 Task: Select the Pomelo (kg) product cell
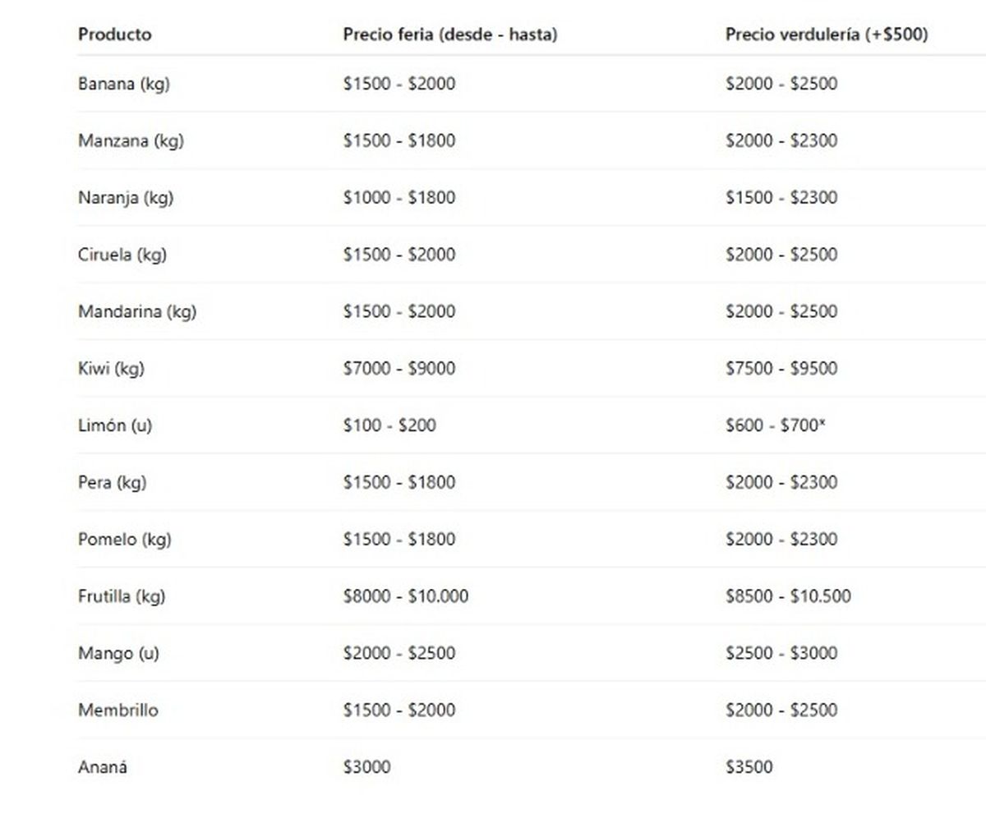coord(125,540)
